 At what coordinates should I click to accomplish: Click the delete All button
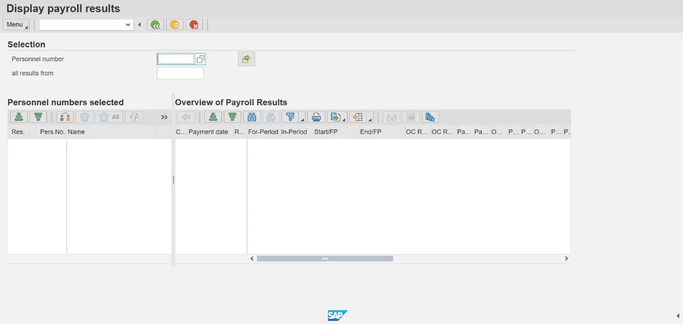point(109,117)
